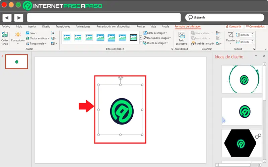Click the group objects icon in Organizar
This screenshot has height=167, width=268.
pyautogui.click(x=219, y=38)
